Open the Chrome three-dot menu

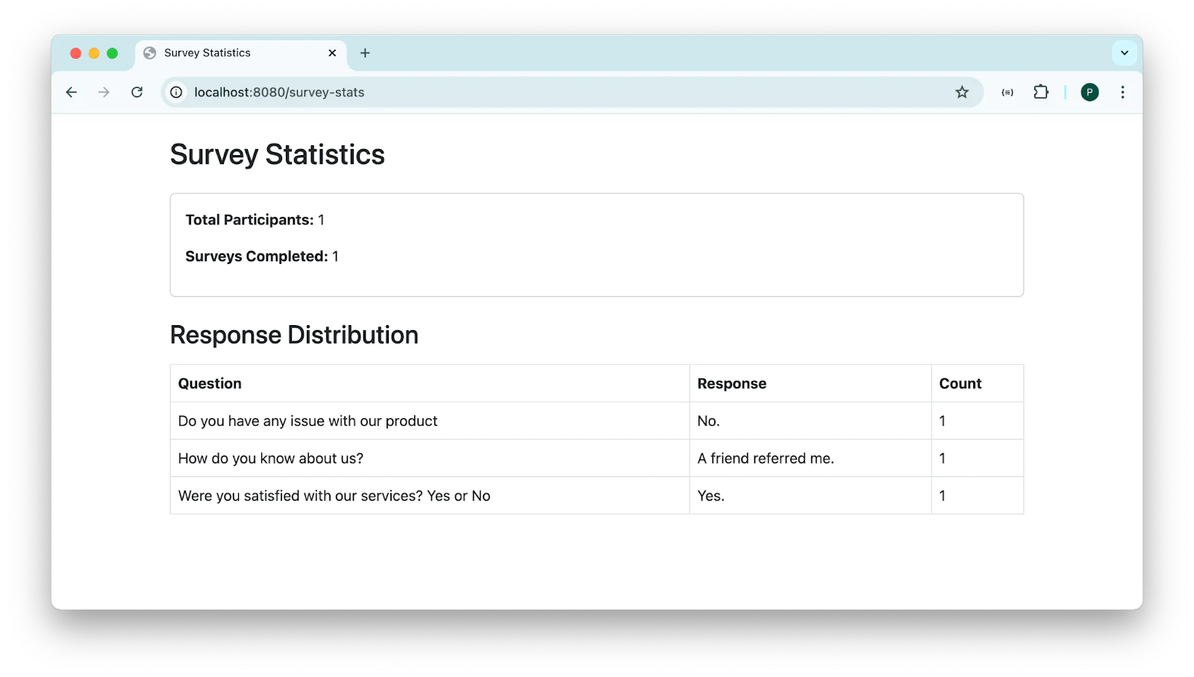[1122, 92]
